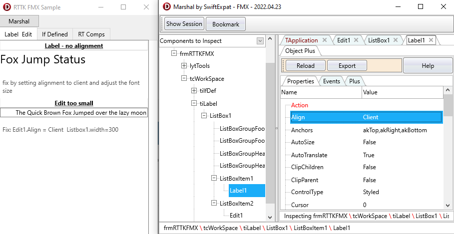Click the Name column header
The height and width of the screenshot is (234, 454).
(321, 93)
